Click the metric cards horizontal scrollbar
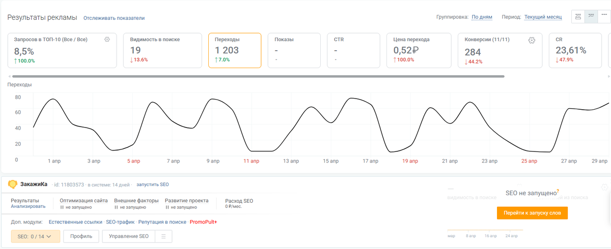 pyautogui.click(x=258, y=76)
